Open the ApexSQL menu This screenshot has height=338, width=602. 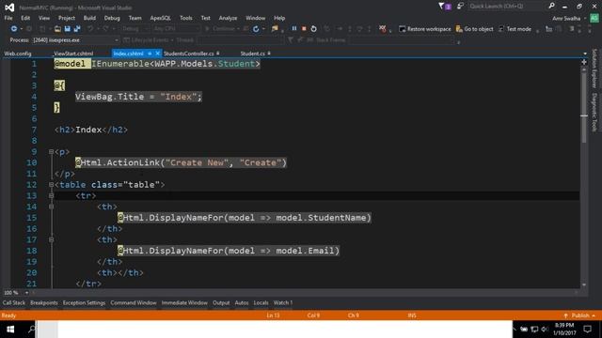[160, 18]
